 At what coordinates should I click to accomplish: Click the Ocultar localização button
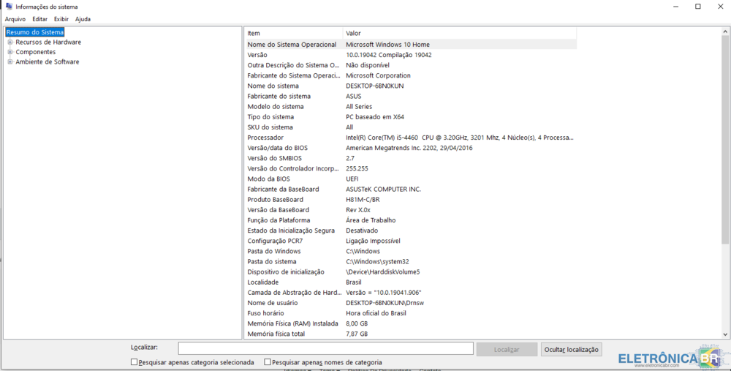[571, 350]
